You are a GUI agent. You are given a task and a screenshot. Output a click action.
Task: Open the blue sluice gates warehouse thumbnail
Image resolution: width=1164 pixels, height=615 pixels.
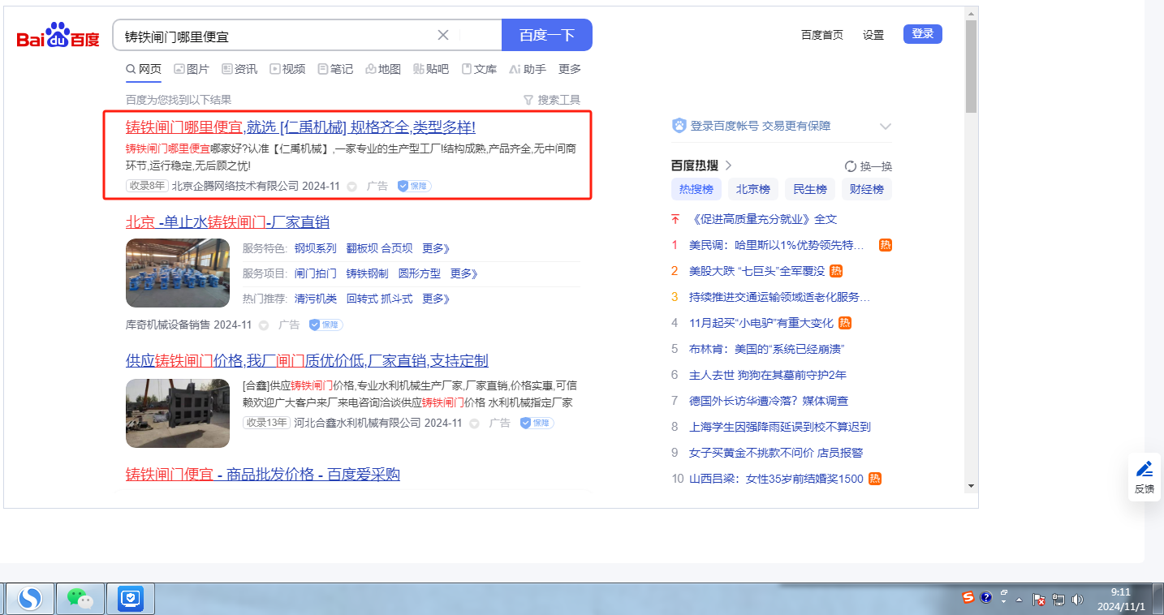tap(178, 273)
